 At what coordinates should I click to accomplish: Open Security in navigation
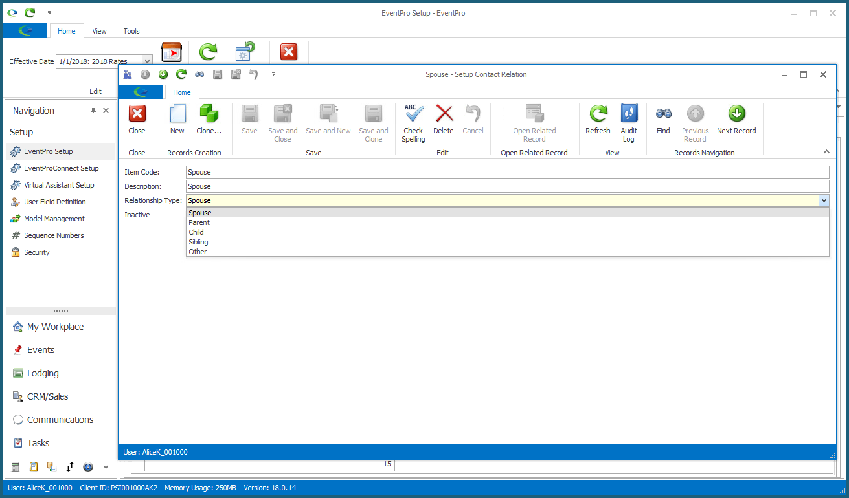pyautogui.click(x=61, y=252)
